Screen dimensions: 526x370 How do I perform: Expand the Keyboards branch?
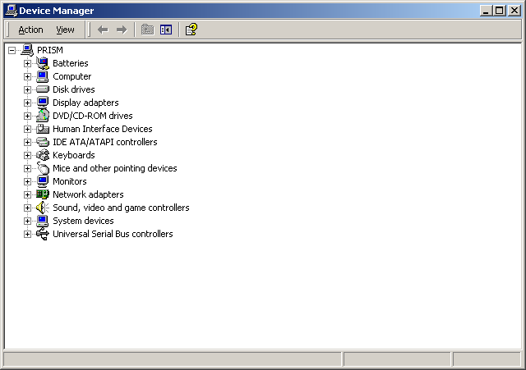(27, 155)
